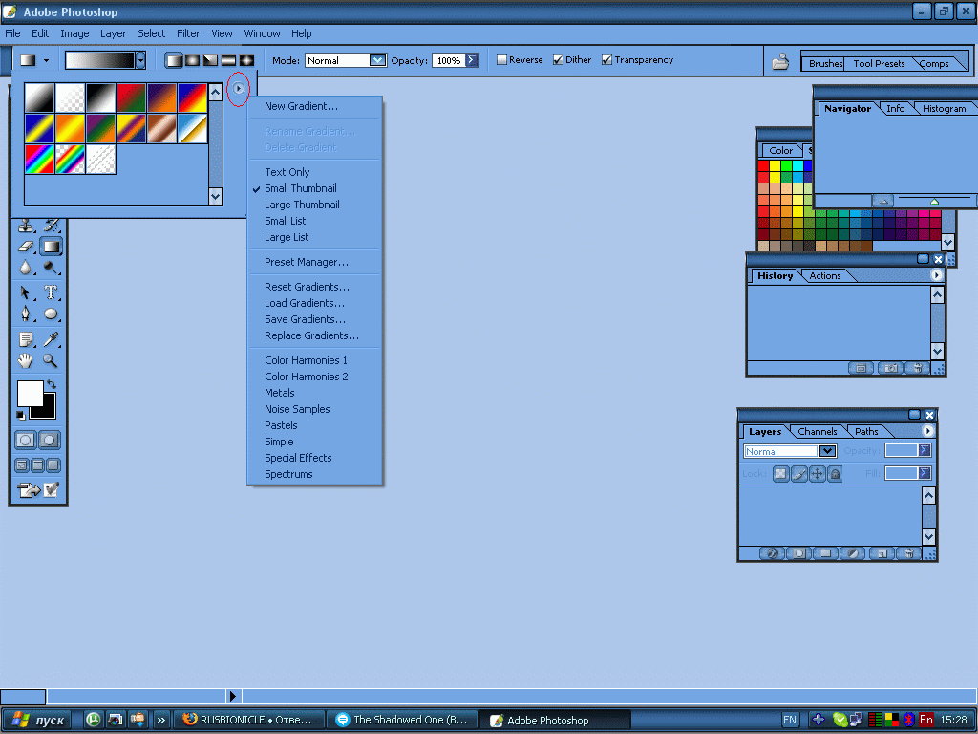Viewport: 978px width, 734px height.
Task: Reset to default black and white colors
Action: click(21, 415)
